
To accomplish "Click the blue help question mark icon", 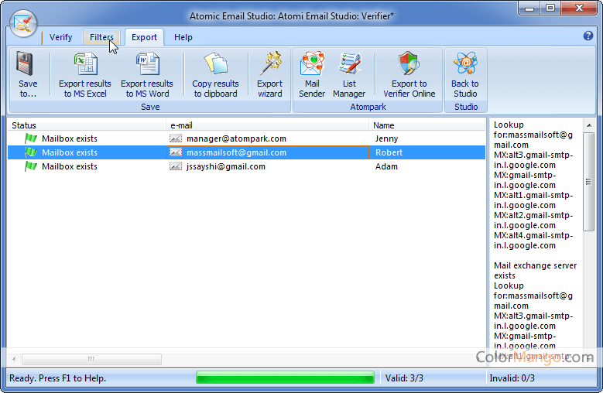I will coord(588,36).
